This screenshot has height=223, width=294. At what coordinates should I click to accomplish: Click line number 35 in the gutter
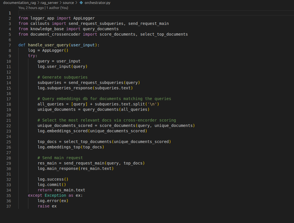coord(8,195)
